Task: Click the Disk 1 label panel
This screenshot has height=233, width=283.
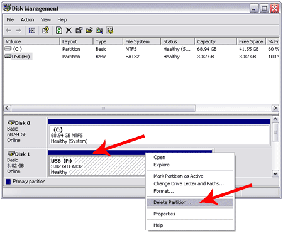Action: tap(25, 163)
